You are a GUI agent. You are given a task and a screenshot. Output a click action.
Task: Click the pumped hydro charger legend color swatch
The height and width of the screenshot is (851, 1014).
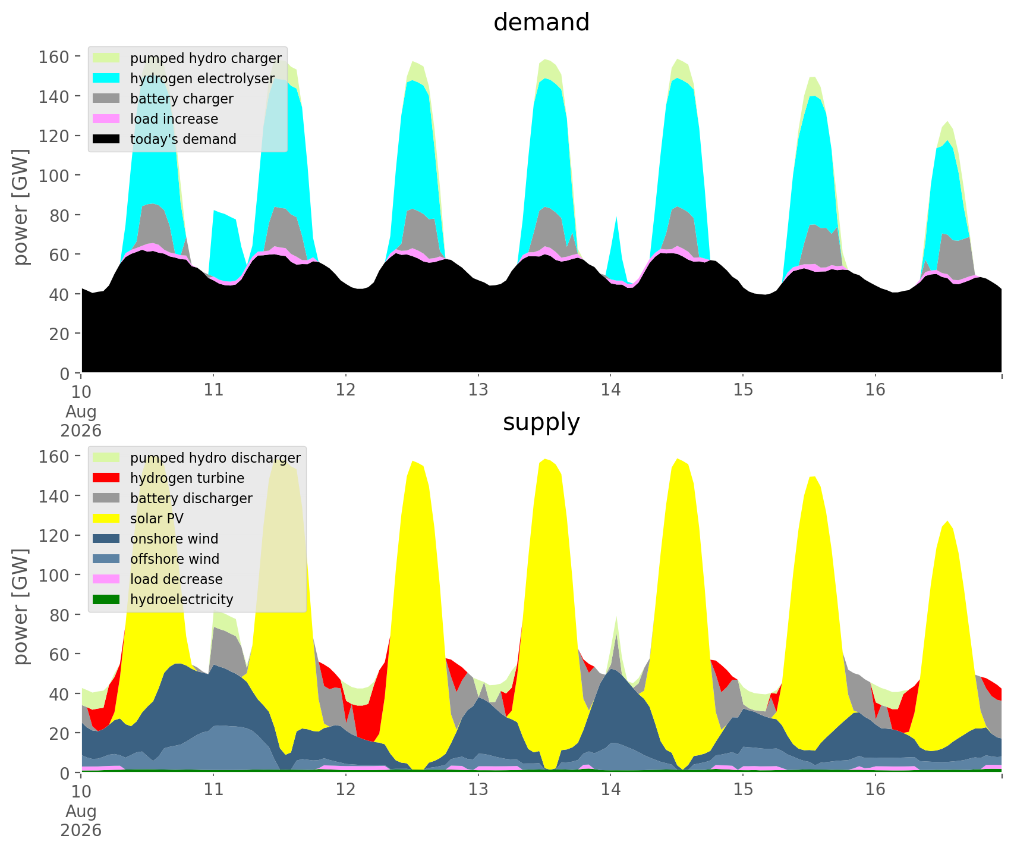(x=108, y=58)
